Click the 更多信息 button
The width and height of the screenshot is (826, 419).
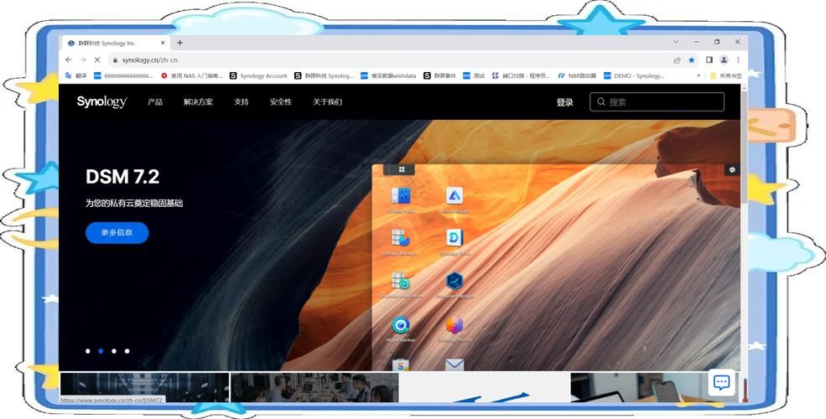117,233
